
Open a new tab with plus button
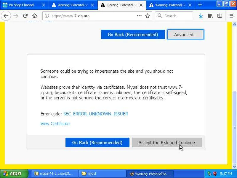pos(200,5)
